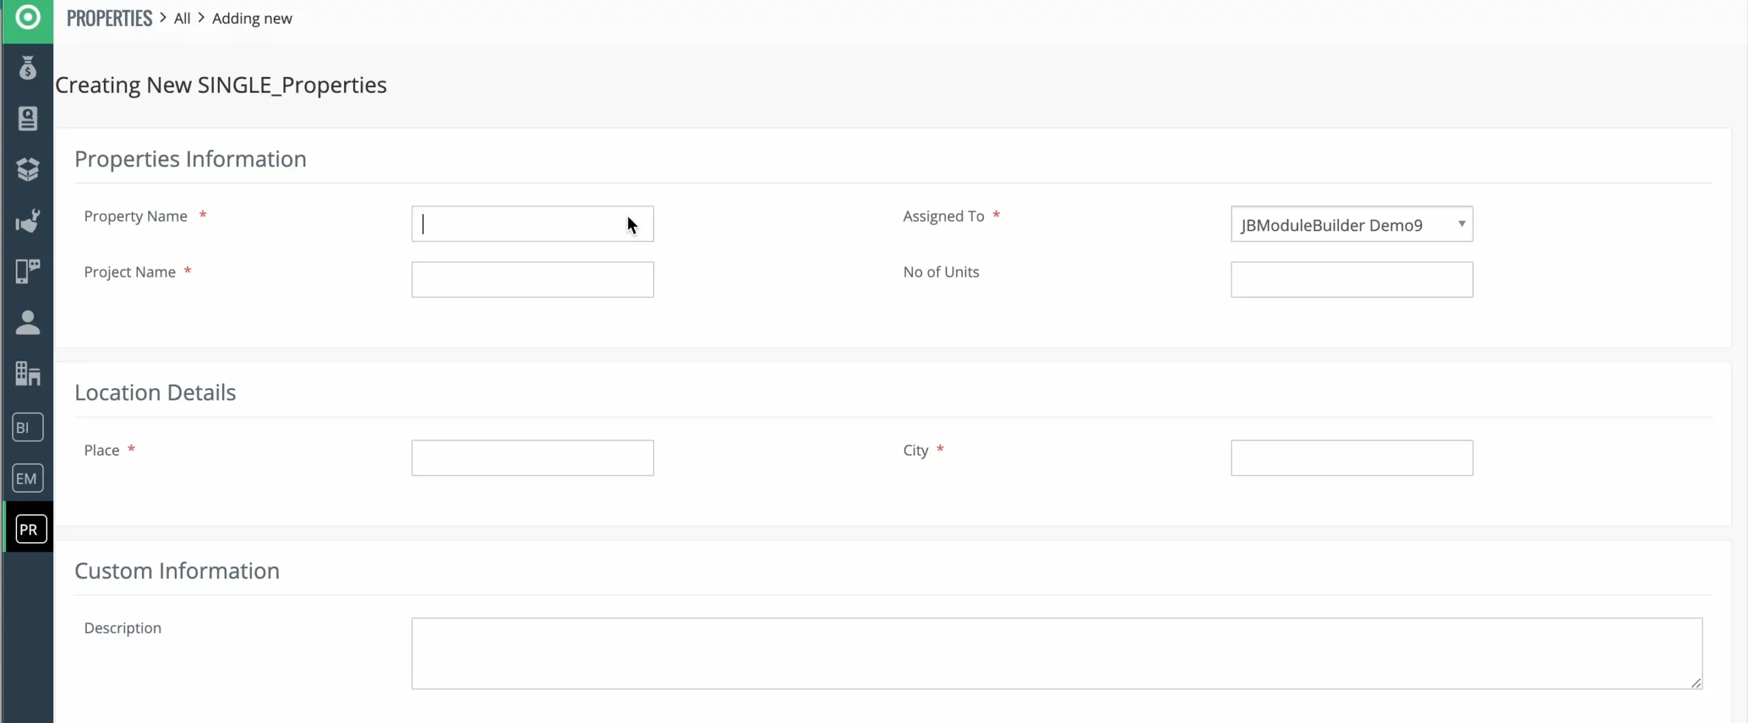Viewport: 1748px width, 723px height.
Task: Expand the Assigned To dropdown
Action: point(1351,224)
